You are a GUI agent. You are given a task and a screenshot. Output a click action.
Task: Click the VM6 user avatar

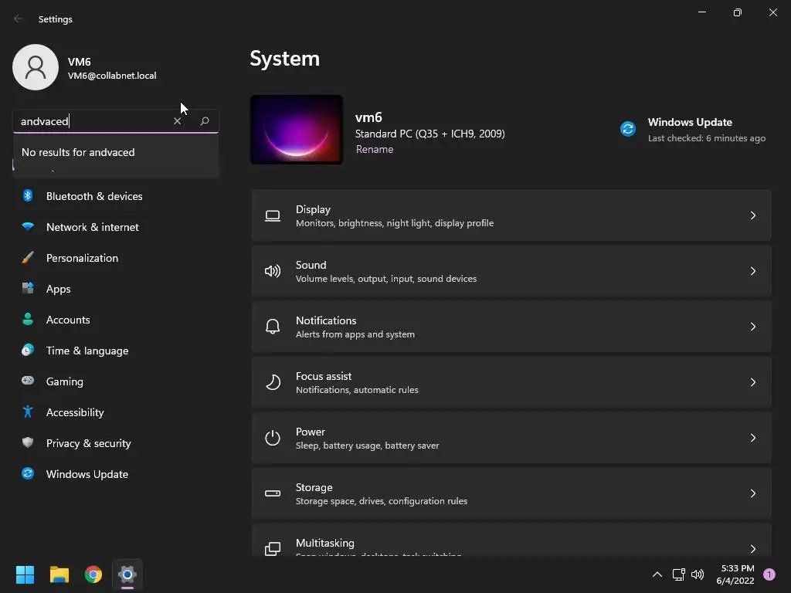pos(36,67)
